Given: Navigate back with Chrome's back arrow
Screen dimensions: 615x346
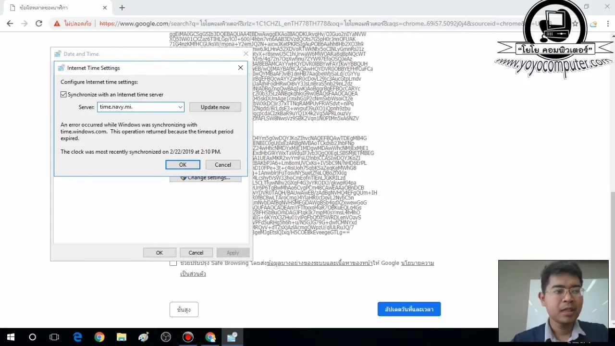Looking at the screenshot, I should click(11, 24).
